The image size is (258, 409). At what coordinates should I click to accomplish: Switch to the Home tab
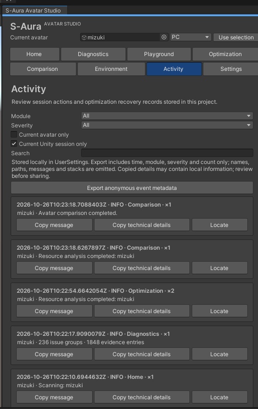(x=34, y=54)
